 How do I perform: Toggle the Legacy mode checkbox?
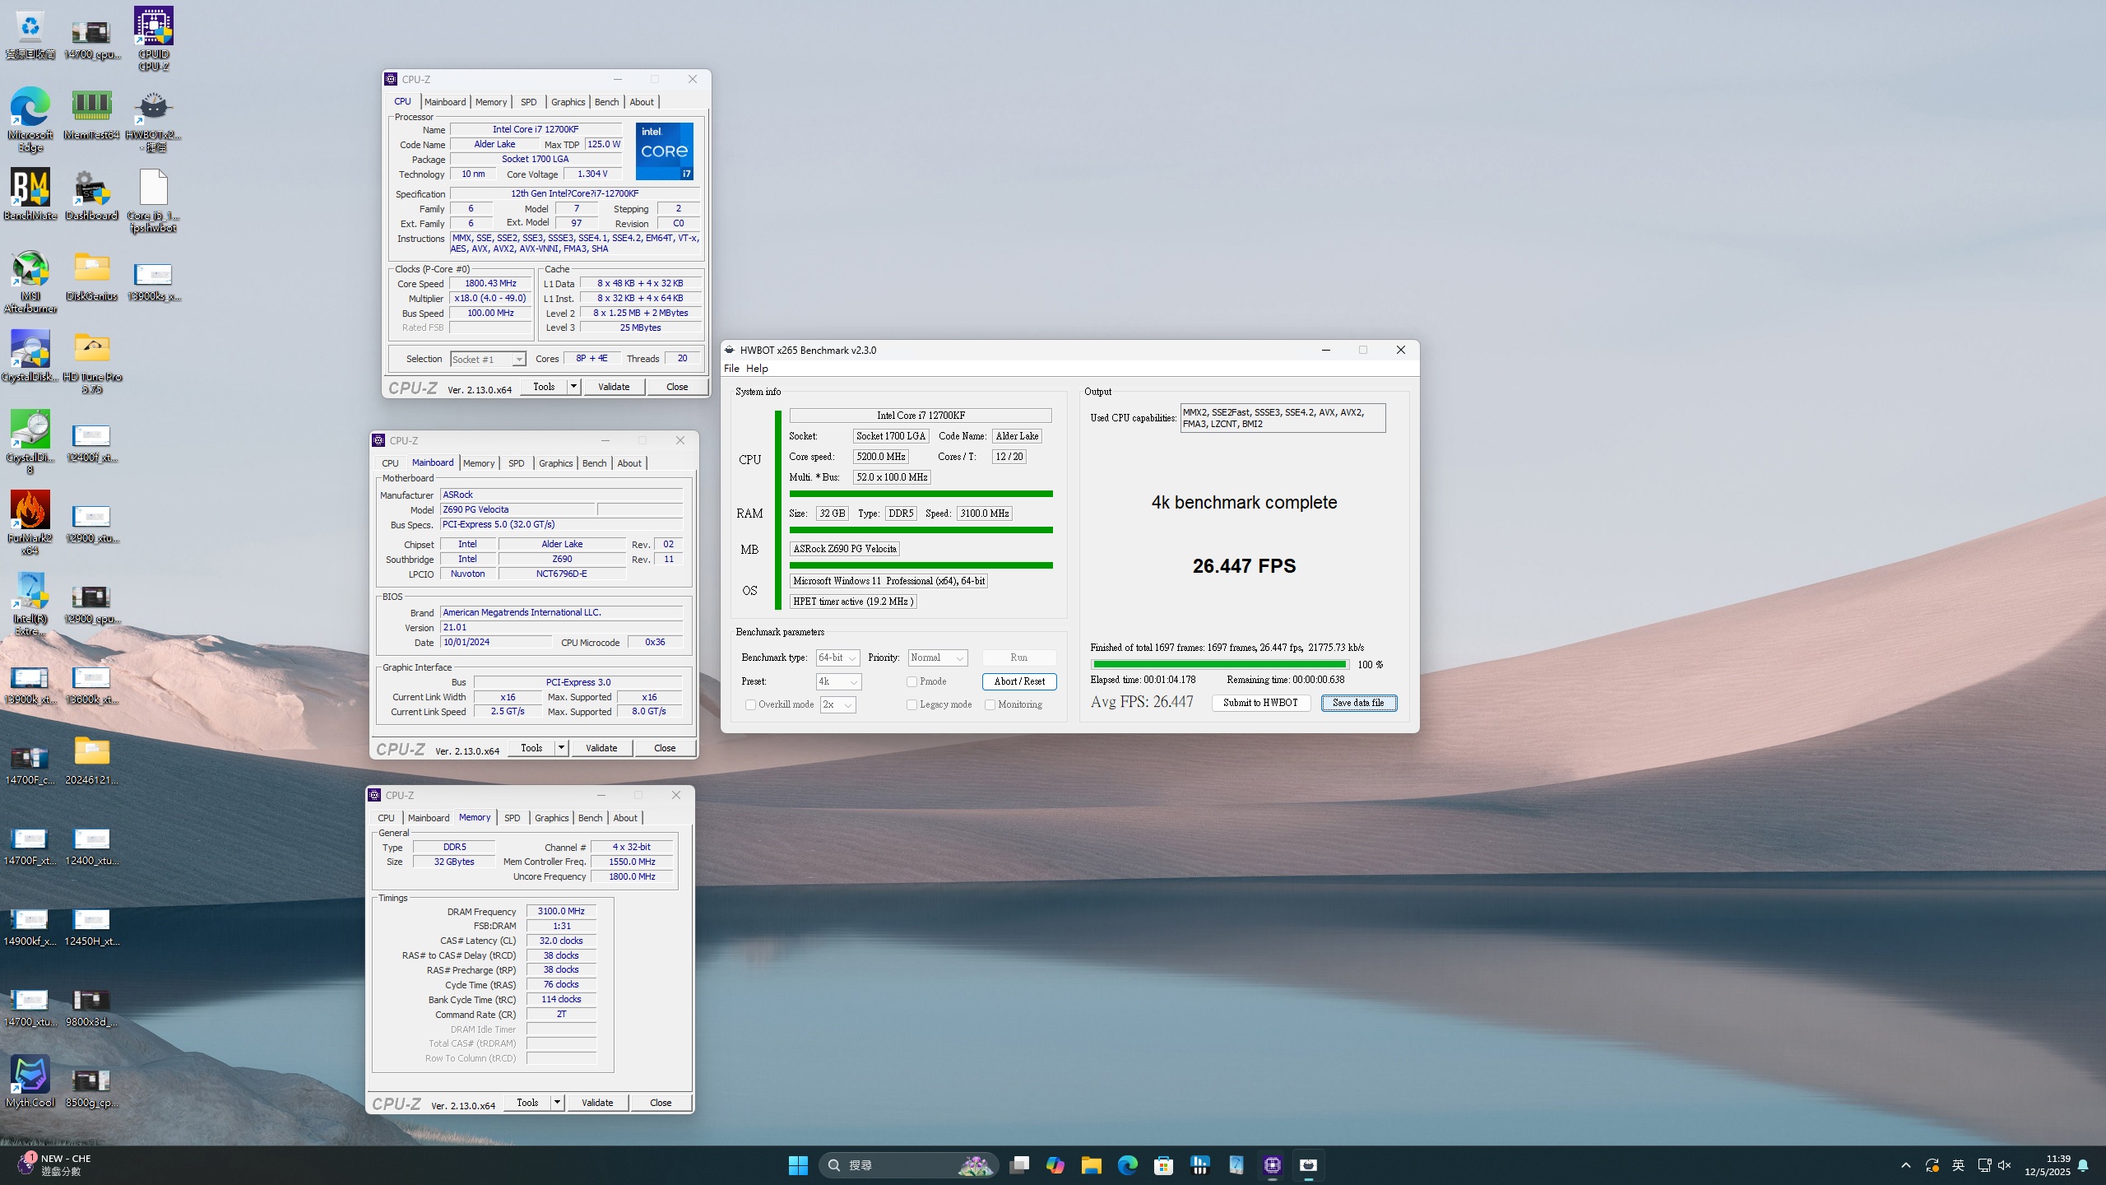click(x=912, y=704)
